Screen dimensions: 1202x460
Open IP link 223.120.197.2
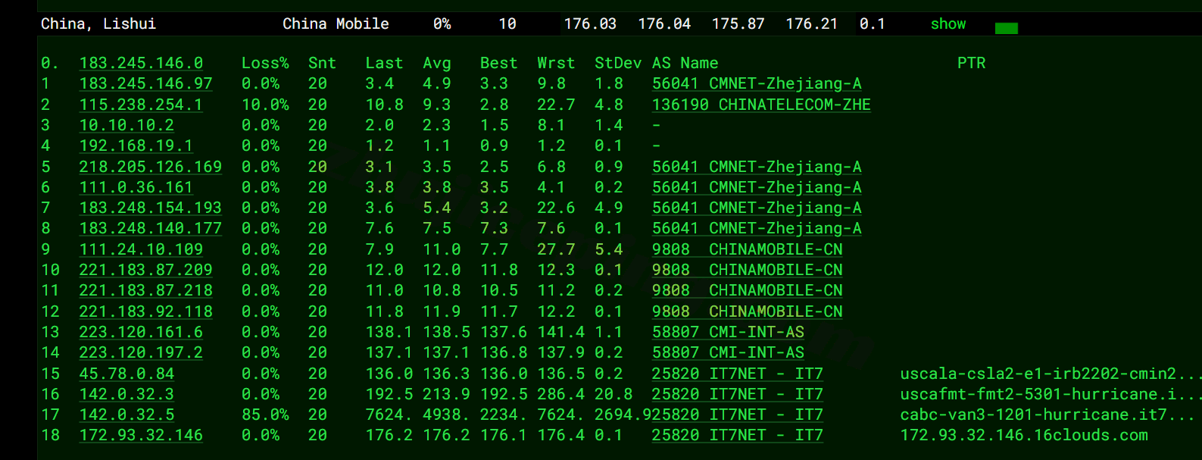[x=141, y=353]
